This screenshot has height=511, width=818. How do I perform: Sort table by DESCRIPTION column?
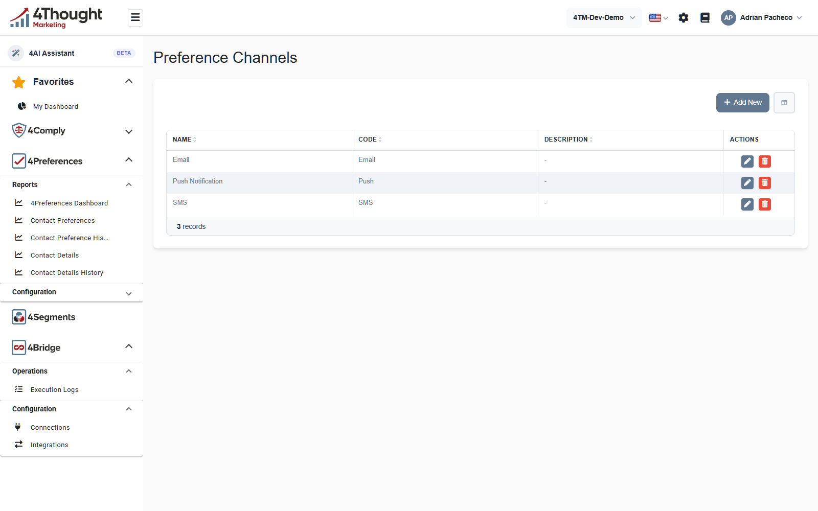pyautogui.click(x=569, y=140)
